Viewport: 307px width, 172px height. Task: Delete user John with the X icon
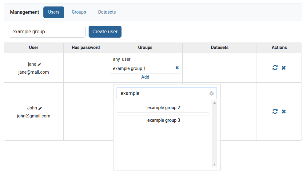pyautogui.click(x=284, y=111)
